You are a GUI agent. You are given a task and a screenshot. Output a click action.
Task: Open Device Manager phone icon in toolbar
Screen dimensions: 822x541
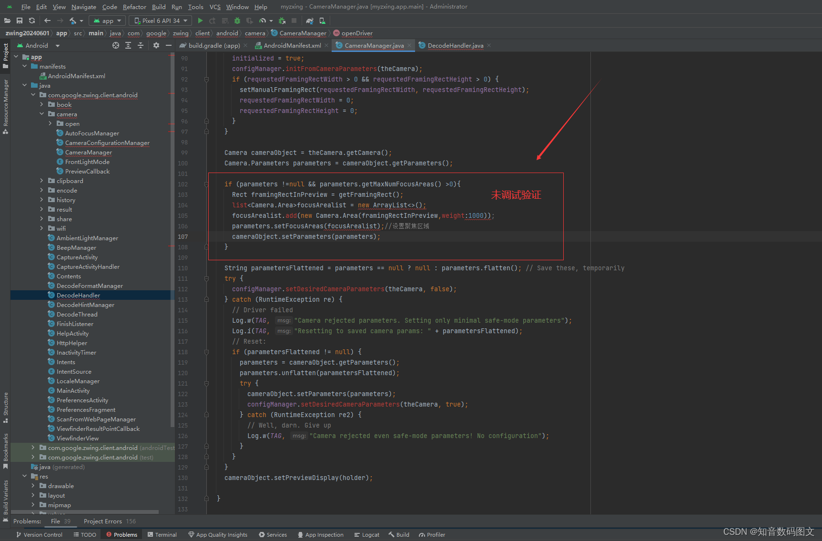click(323, 20)
